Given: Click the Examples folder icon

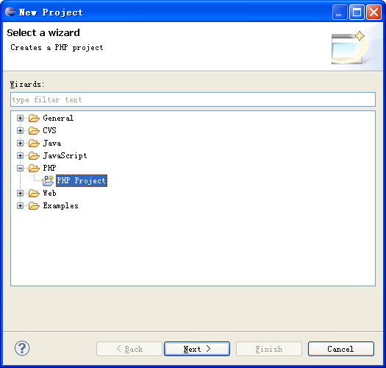Looking at the screenshot, I should pyautogui.click(x=34, y=206).
